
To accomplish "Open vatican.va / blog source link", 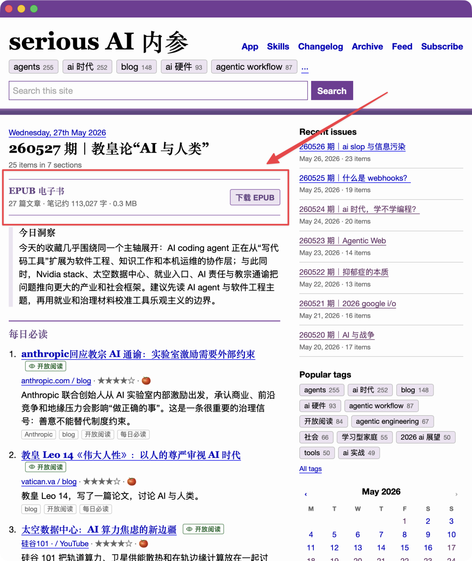I will (x=49, y=481).
